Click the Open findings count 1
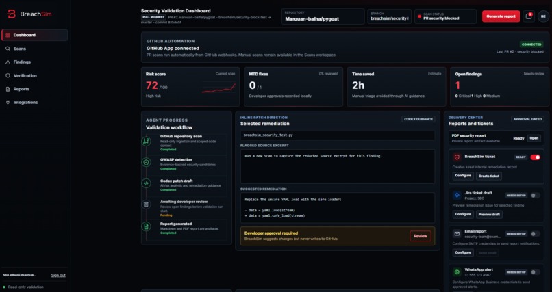The width and height of the screenshot is (552, 292). [457, 85]
